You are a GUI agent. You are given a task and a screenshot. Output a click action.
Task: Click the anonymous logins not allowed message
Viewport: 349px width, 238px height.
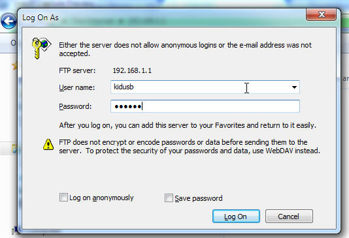(x=185, y=50)
